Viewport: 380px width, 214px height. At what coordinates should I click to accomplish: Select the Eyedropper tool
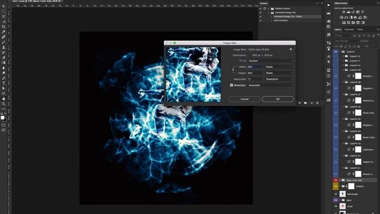(4, 32)
